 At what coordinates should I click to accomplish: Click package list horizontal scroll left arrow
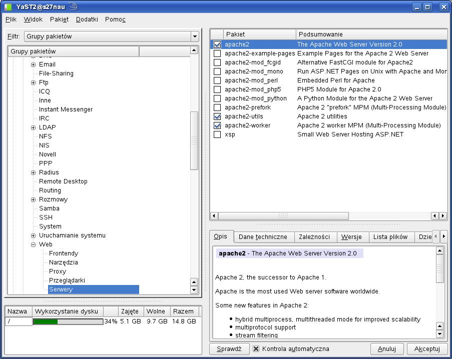click(x=214, y=215)
